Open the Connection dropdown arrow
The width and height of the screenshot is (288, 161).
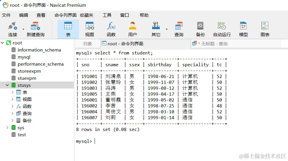tap(23, 29)
